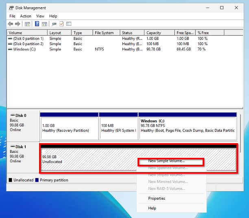Click the disk icon next to Disk 0 label
The width and height of the screenshot is (249, 218).
[x=13, y=115]
